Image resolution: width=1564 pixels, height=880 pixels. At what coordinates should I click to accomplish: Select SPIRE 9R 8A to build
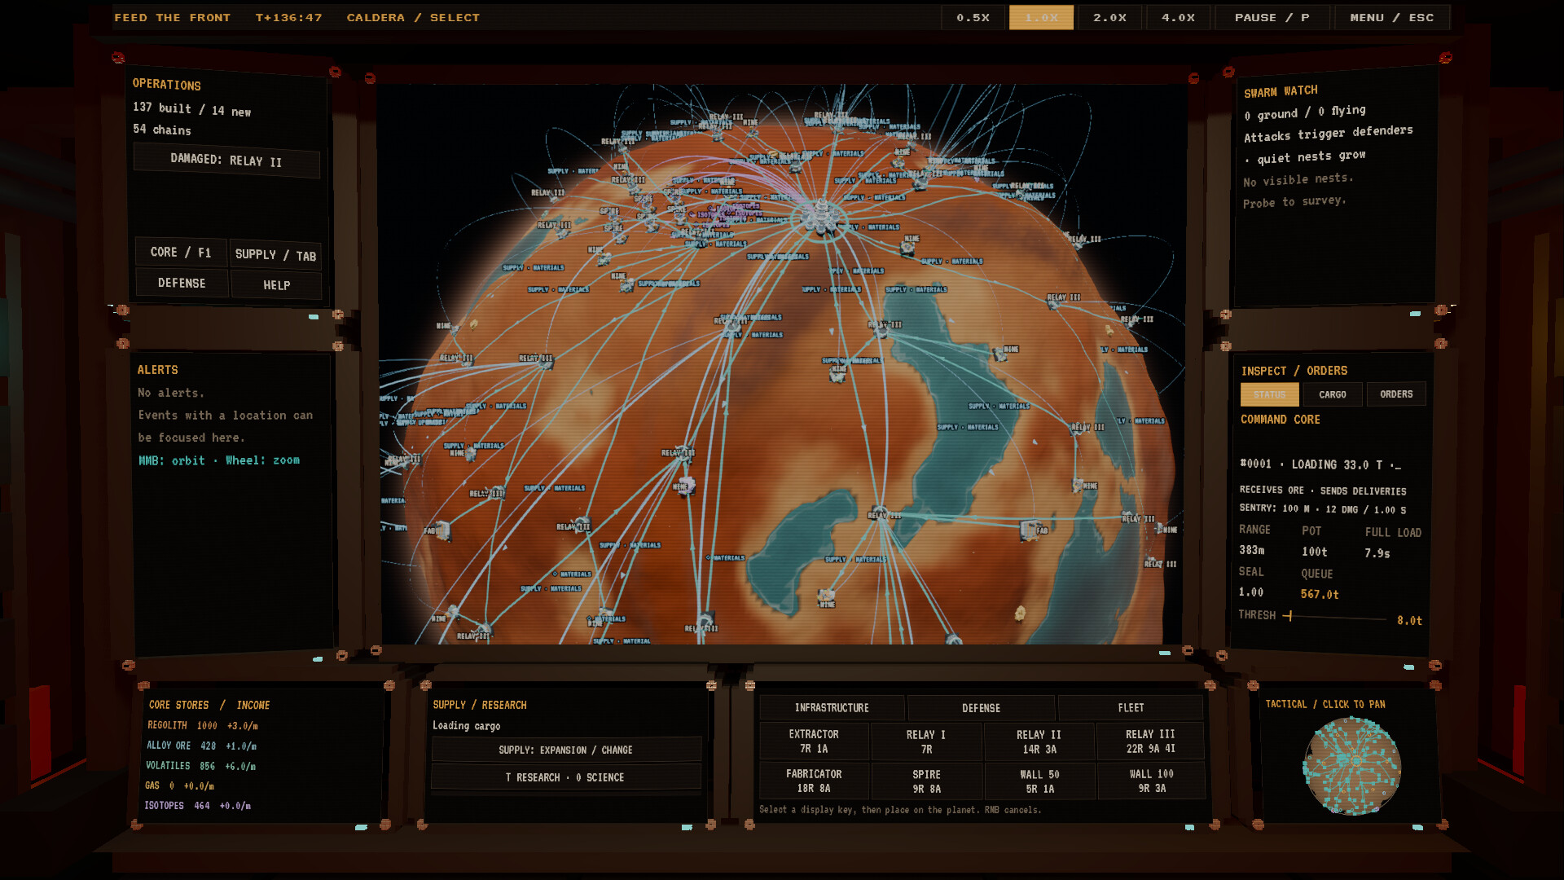(926, 781)
